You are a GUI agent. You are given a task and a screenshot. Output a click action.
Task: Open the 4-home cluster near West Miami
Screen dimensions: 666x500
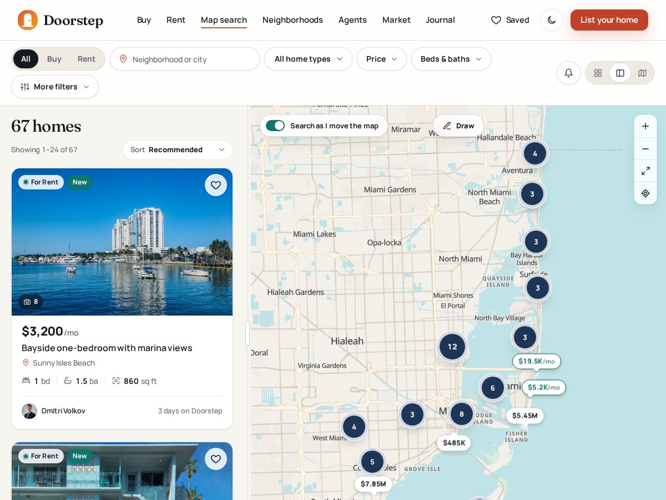pyautogui.click(x=354, y=427)
